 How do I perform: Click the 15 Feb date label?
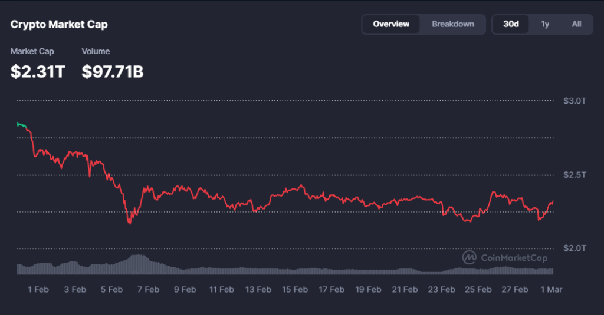295,289
